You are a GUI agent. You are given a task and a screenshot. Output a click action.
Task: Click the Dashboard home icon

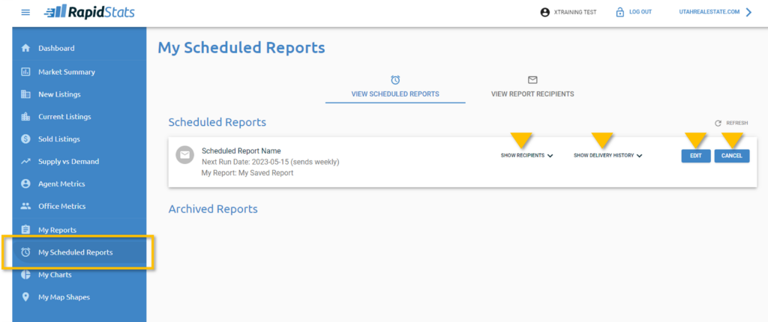(25, 49)
